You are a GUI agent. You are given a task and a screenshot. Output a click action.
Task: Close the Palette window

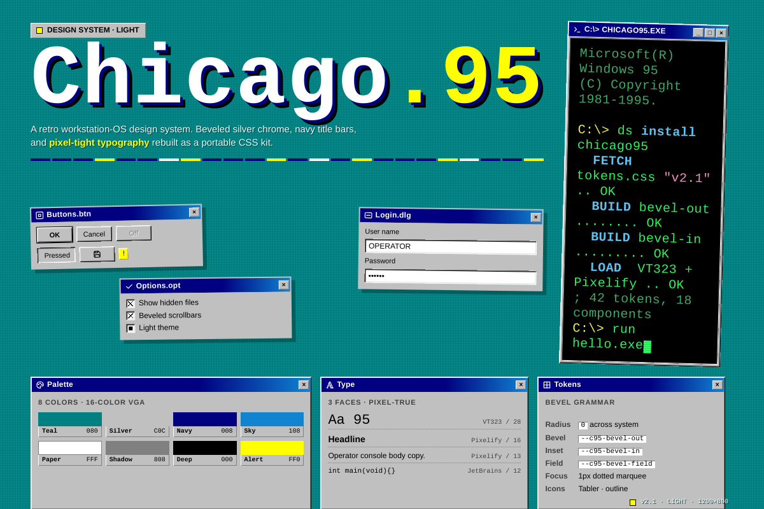[304, 385]
